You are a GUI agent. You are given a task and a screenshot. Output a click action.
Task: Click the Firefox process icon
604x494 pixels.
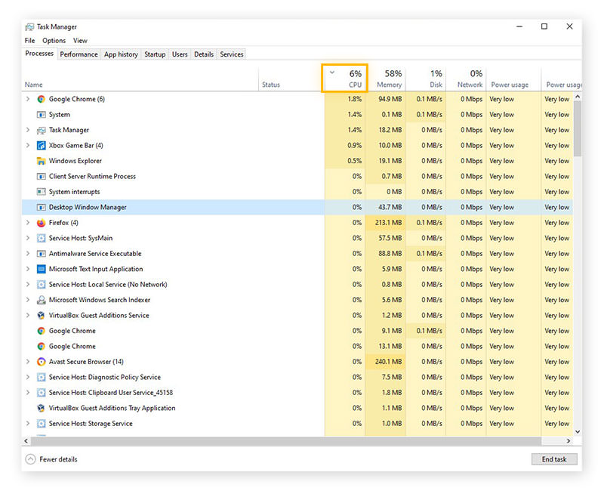click(42, 223)
